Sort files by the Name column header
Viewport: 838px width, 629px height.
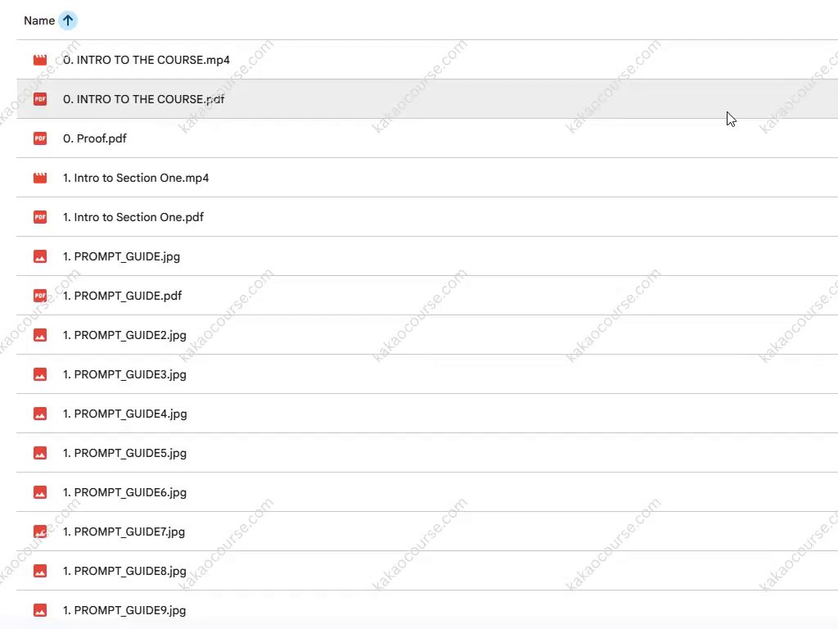pos(38,20)
